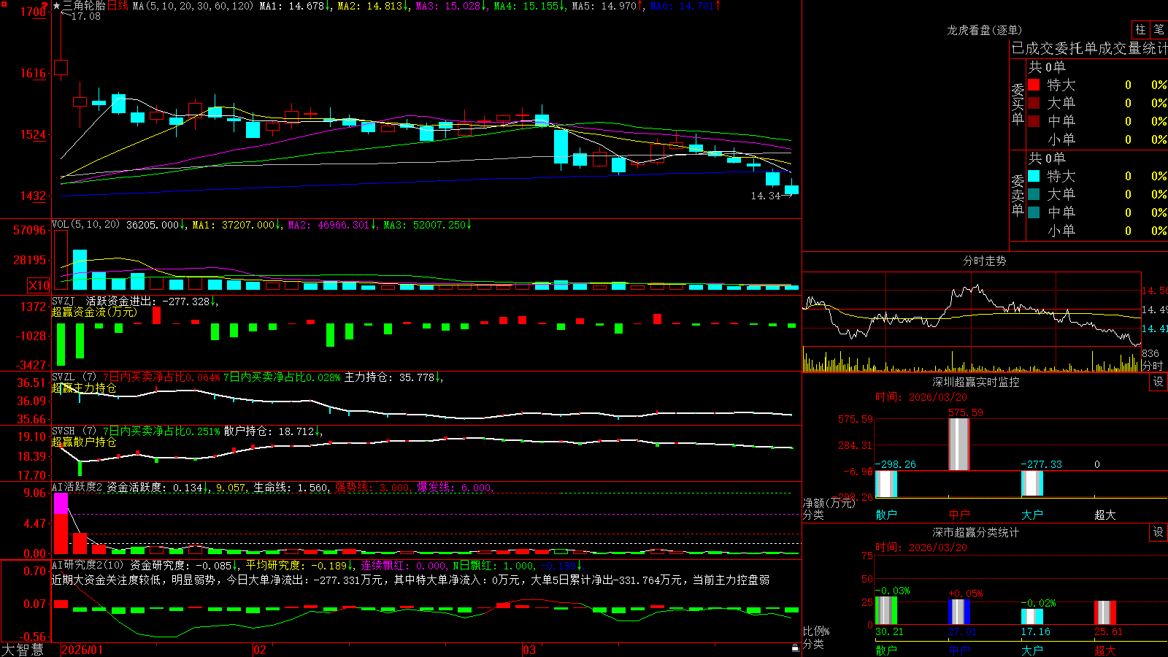
Task: Click the star icon before 三角轮胎
Action: point(57,6)
